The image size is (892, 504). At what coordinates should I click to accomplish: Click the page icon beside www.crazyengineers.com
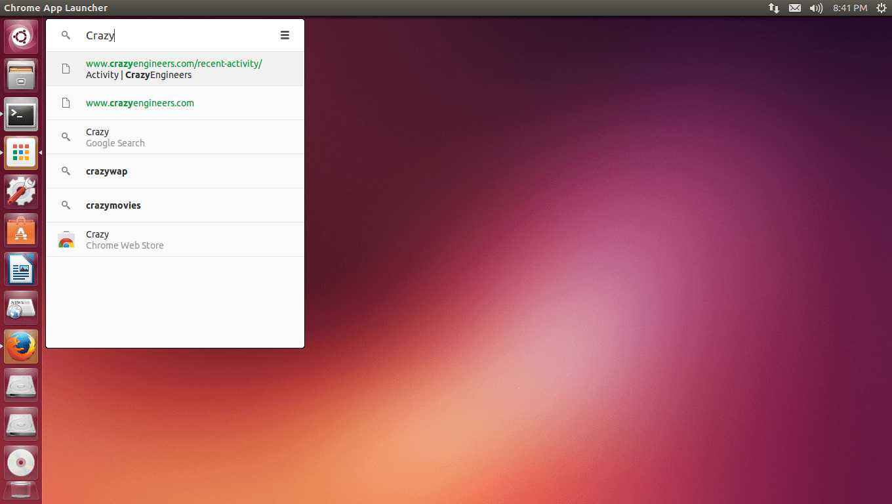[66, 103]
